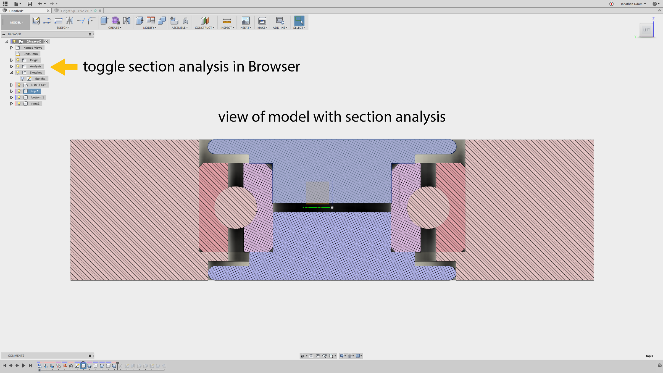Viewport: 663px width, 373px height.
Task: Click the Measure ruler icon
Action: pyautogui.click(x=227, y=21)
